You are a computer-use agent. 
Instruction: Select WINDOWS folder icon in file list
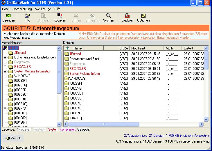point(67,79)
